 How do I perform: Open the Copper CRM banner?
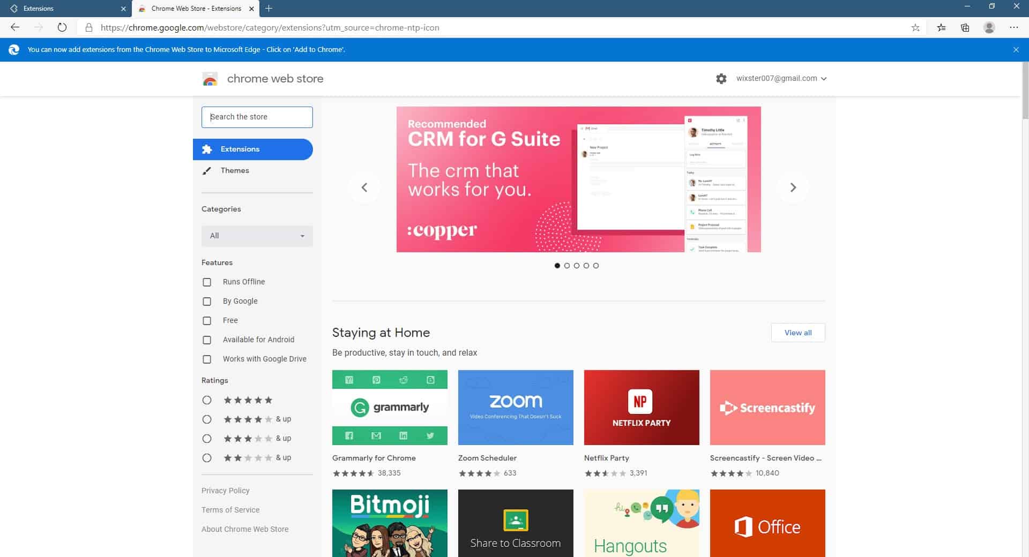(579, 179)
